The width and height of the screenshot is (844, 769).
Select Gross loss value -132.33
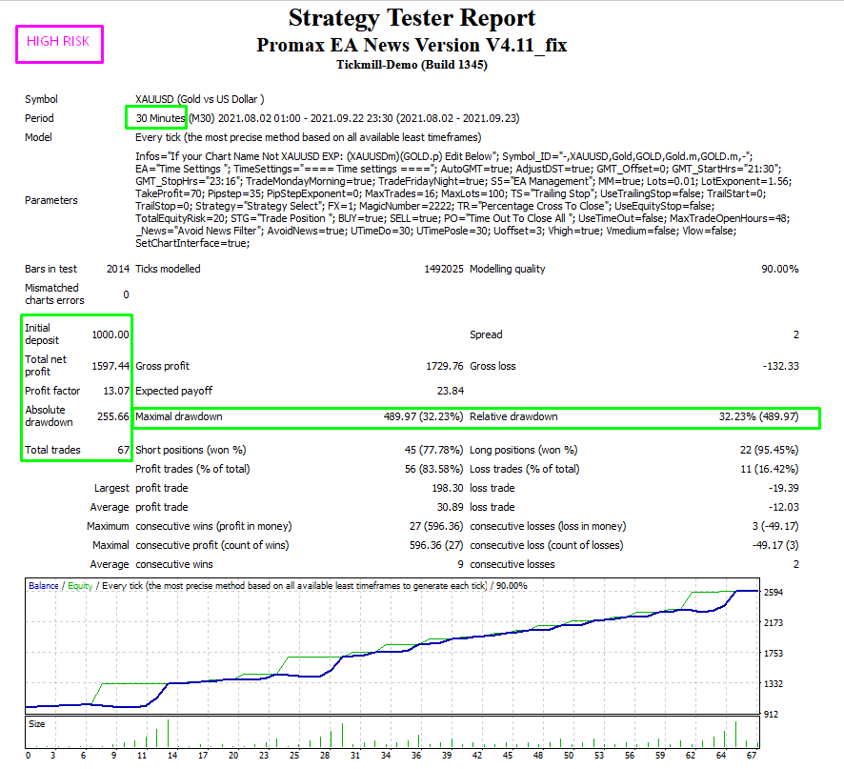click(x=780, y=366)
